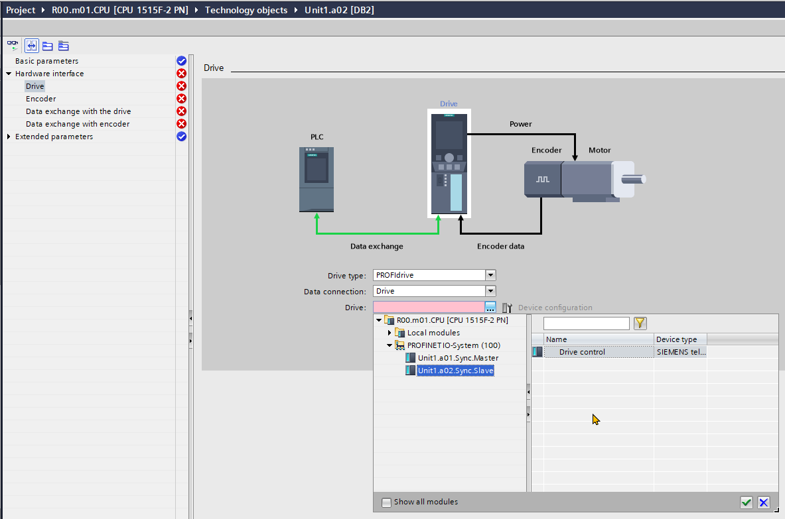
Task: Open the Drive browse button with ellipsis
Action: (x=490, y=307)
